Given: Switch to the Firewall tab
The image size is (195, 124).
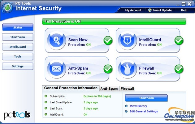Looking at the screenshot, I should pos(127,88).
